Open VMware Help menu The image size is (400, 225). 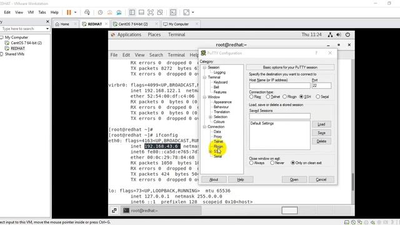54,12
